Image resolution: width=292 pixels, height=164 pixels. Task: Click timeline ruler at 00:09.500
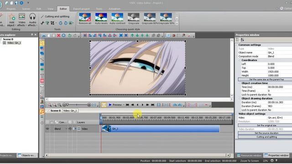coord(170,118)
